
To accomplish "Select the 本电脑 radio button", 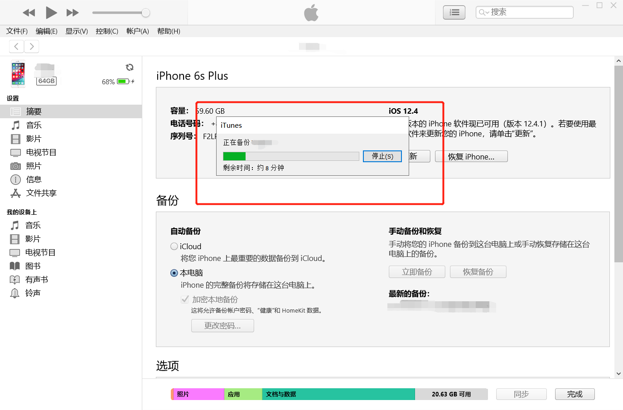I will pos(174,273).
